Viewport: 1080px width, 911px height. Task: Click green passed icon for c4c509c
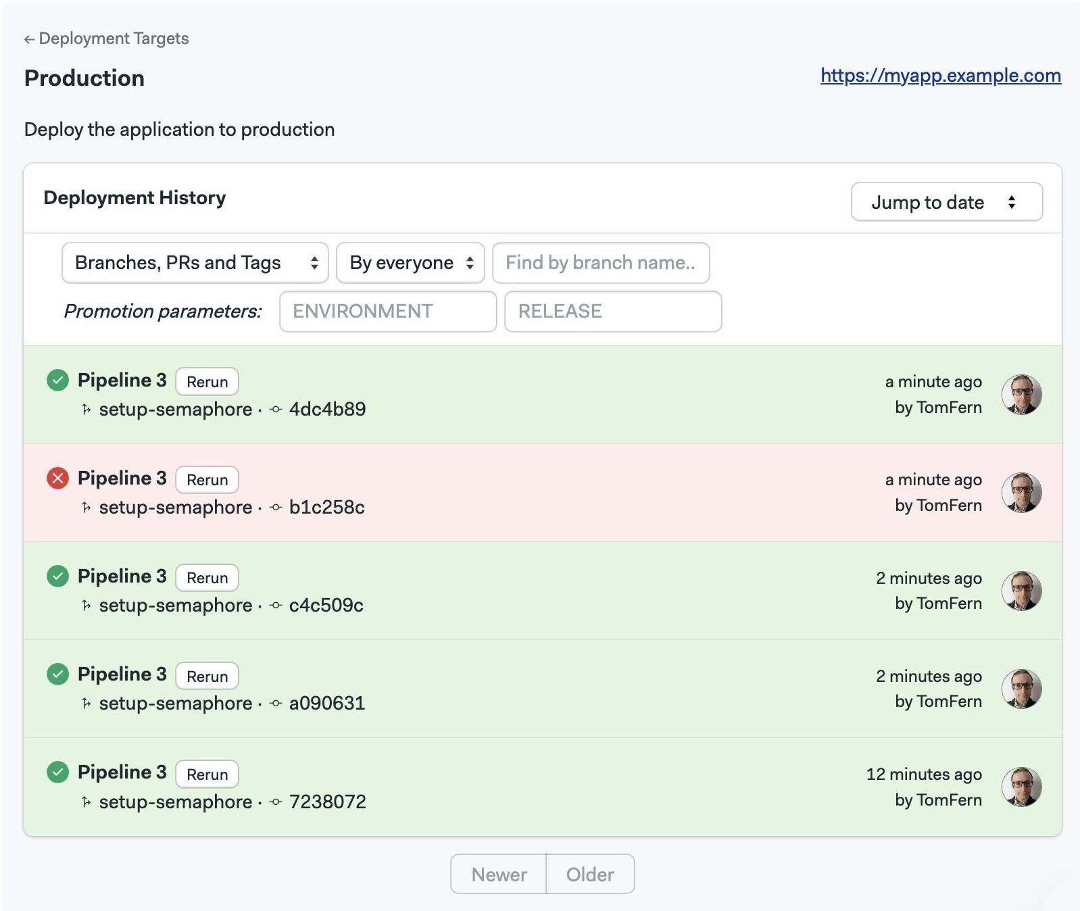click(x=58, y=576)
